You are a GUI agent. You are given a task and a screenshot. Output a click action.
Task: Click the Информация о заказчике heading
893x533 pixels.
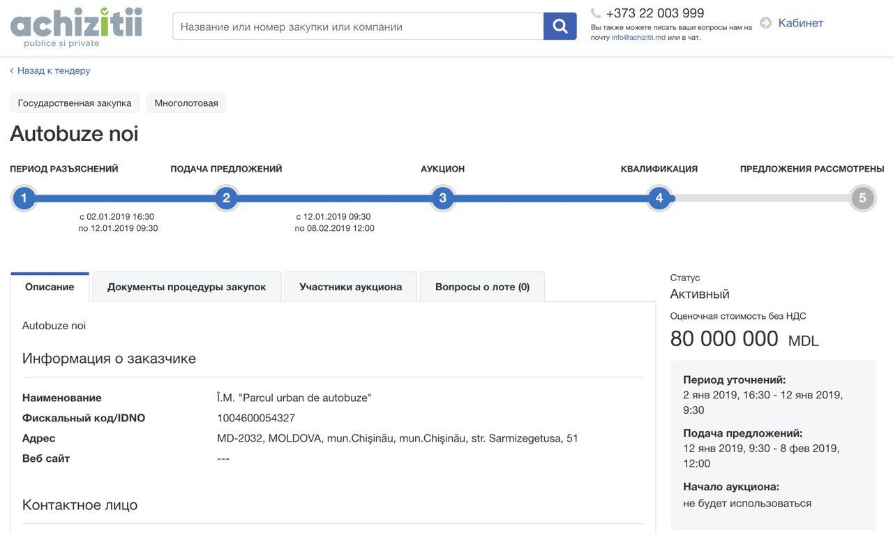109,359
